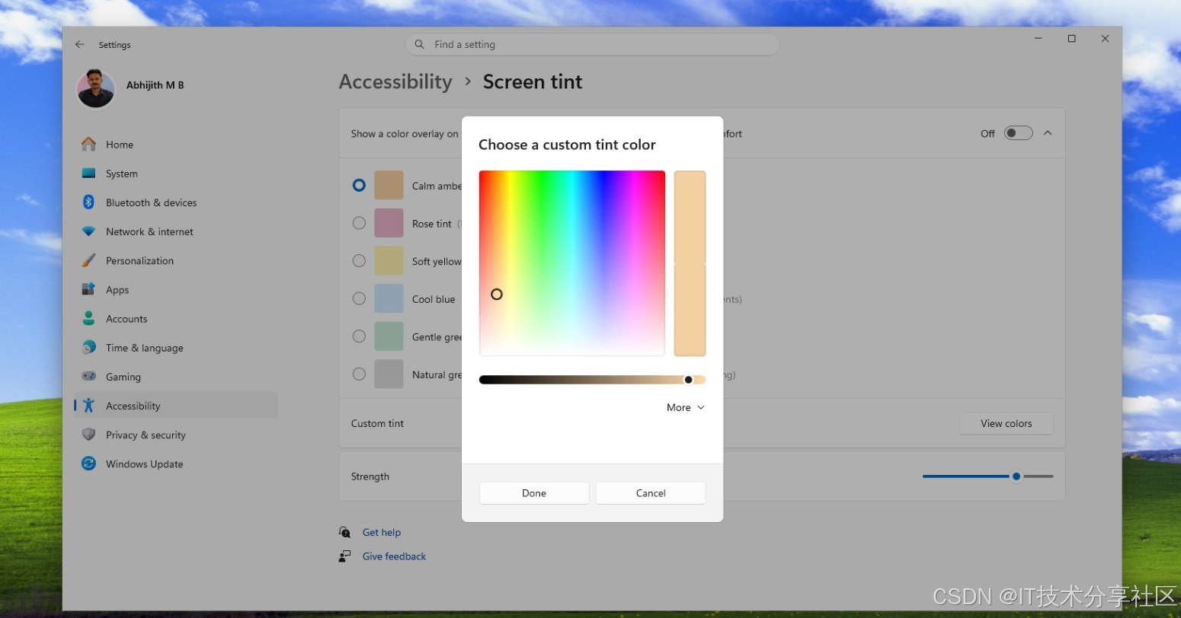
Task: Click the Choose a custom tint color heading
Action: 567,145
